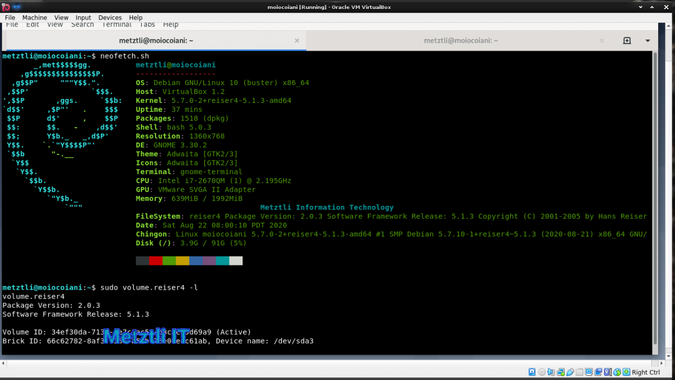Click the 'Device name: /dev/sda3' text

265,341
